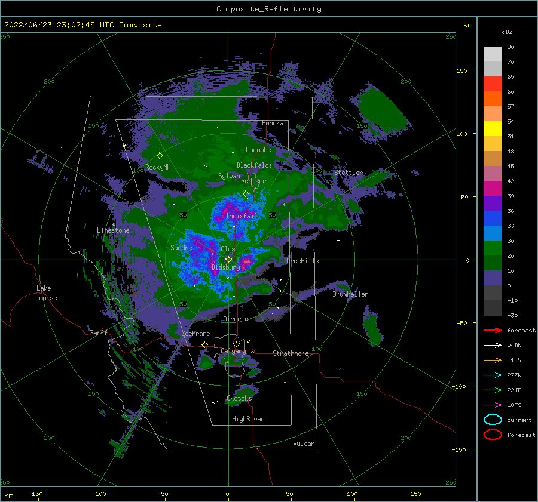Click the Sundre town label
This screenshot has height=502, width=538.
point(181,248)
